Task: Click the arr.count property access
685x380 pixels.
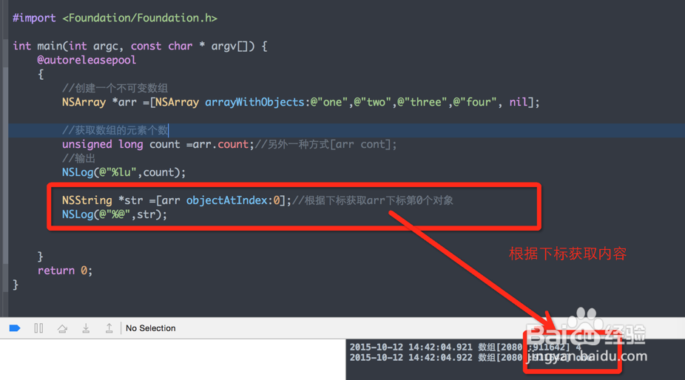Action: coord(220,144)
